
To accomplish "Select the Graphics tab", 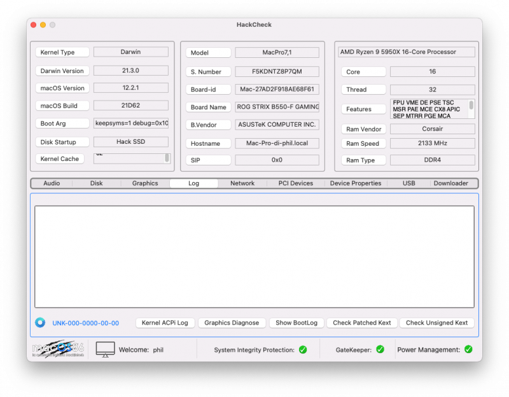I will (x=145, y=183).
